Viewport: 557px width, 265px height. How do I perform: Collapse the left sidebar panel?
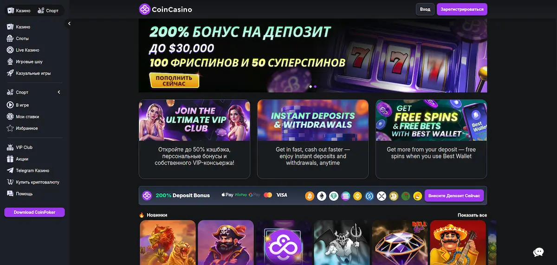point(69,23)
